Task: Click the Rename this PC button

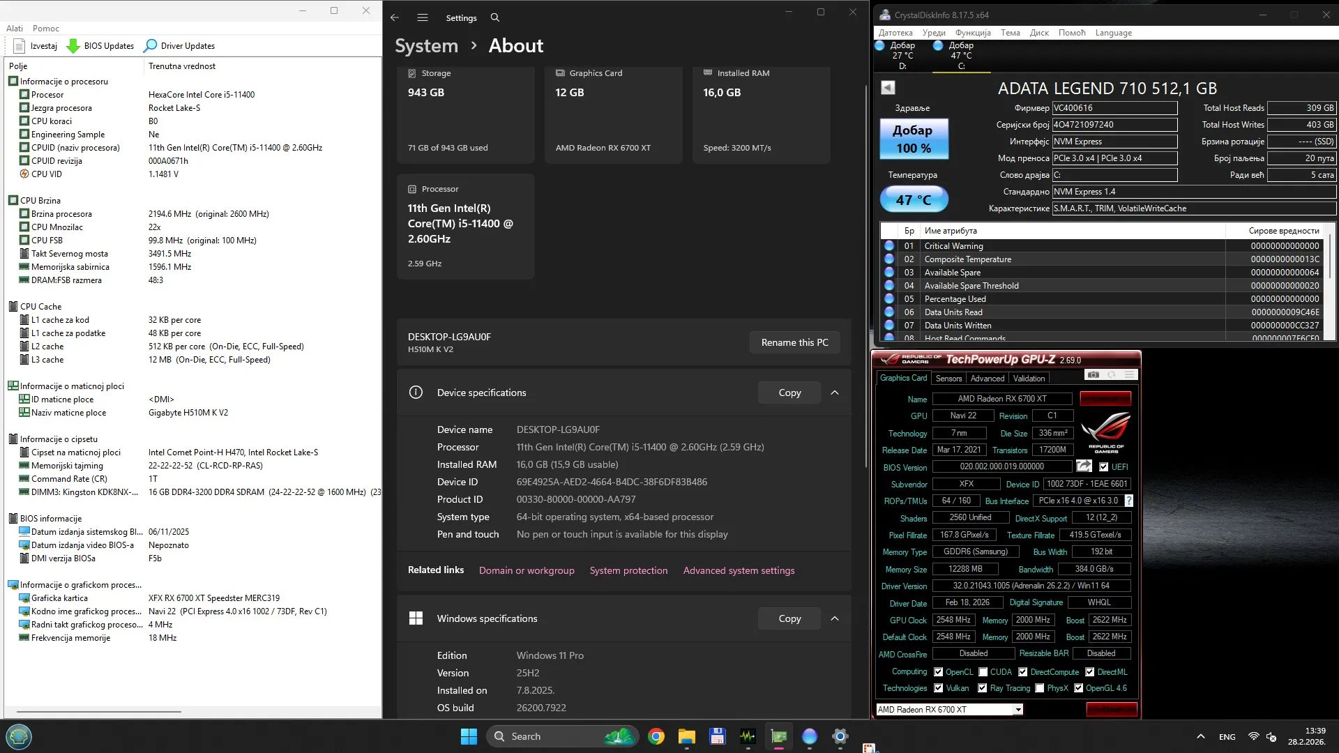Action: [x=794, y=342]
